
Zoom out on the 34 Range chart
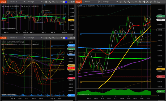[57, 2]
